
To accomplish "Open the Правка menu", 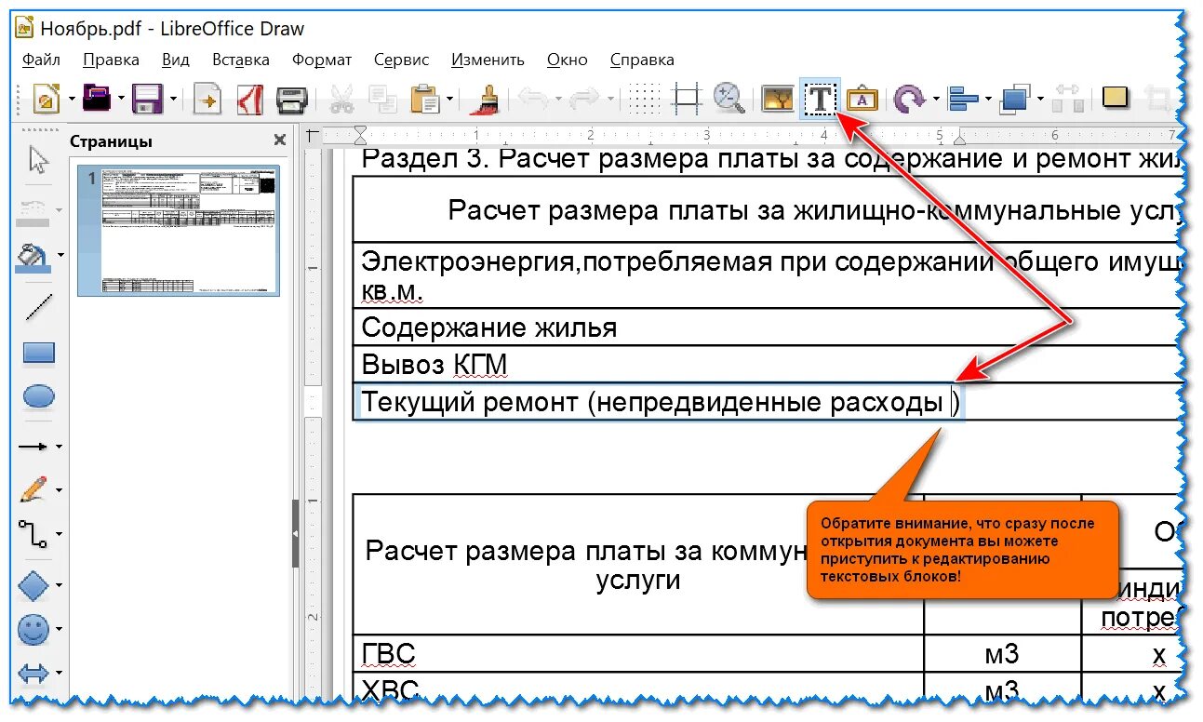I will (x=111, y=60).
